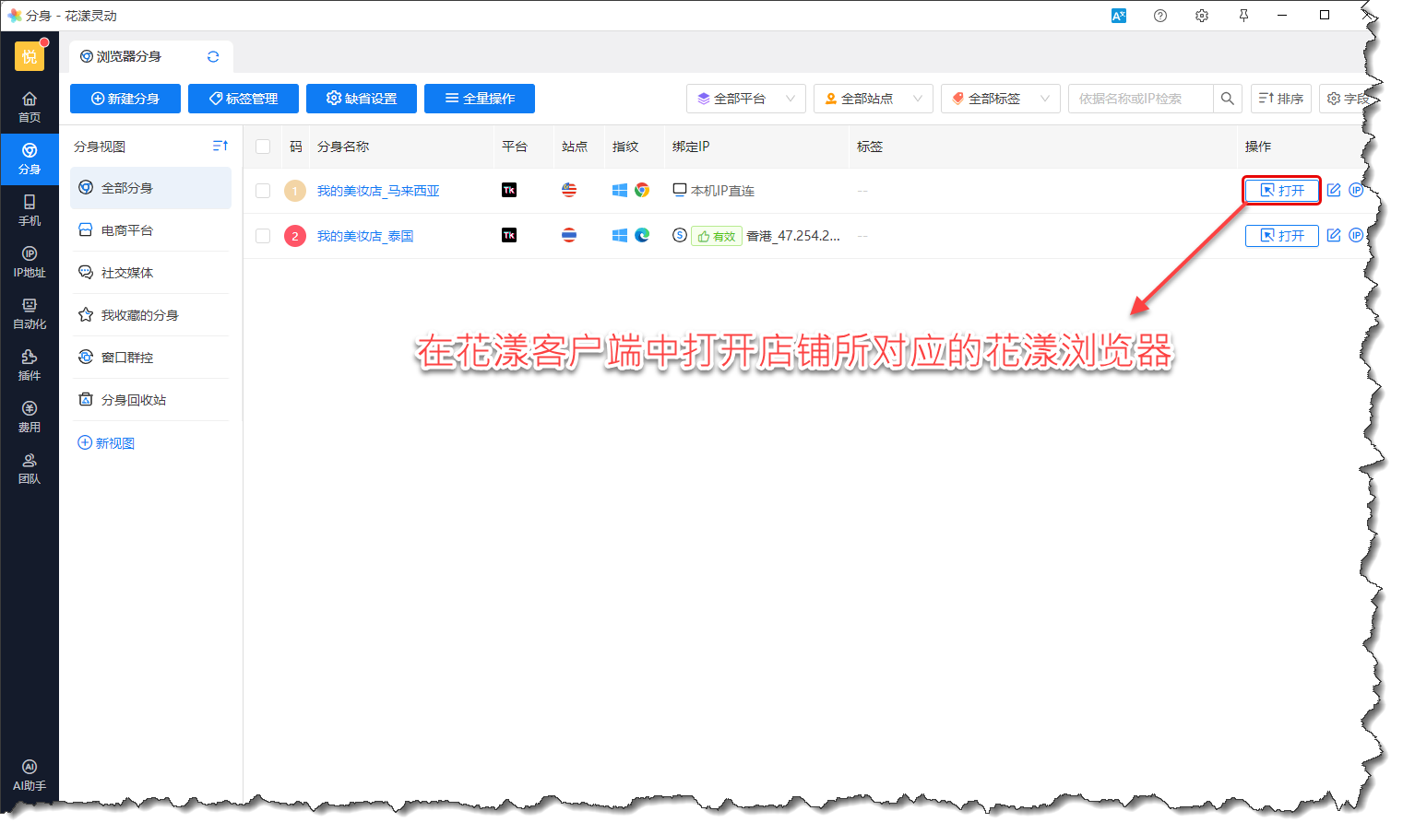Viewport: 1403px width, 834px height.
Task: Open the 手机 phone sidebar section
Action: [x=30, y=210]
